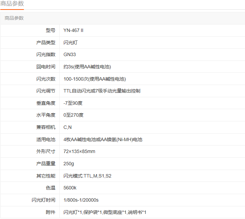Click the 约3s recycle time value
The height and width of the screenshot is (219, 245).
click(87, 67)
